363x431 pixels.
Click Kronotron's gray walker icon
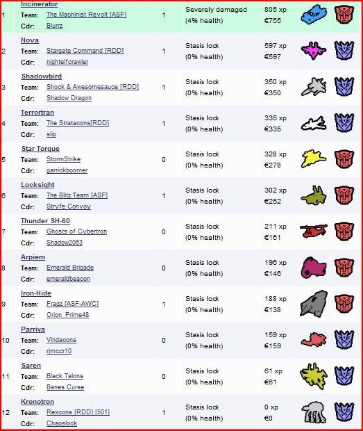coord(314,412)
